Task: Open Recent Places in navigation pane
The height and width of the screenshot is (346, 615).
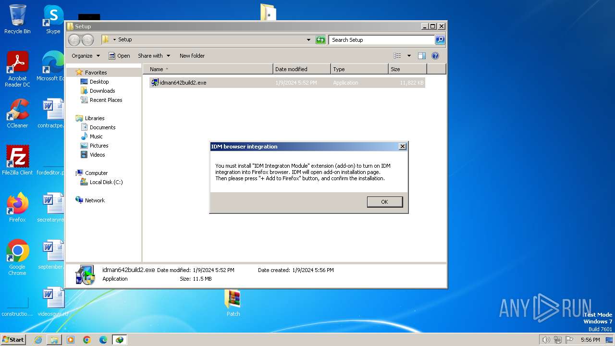Action: coord(106,100)
